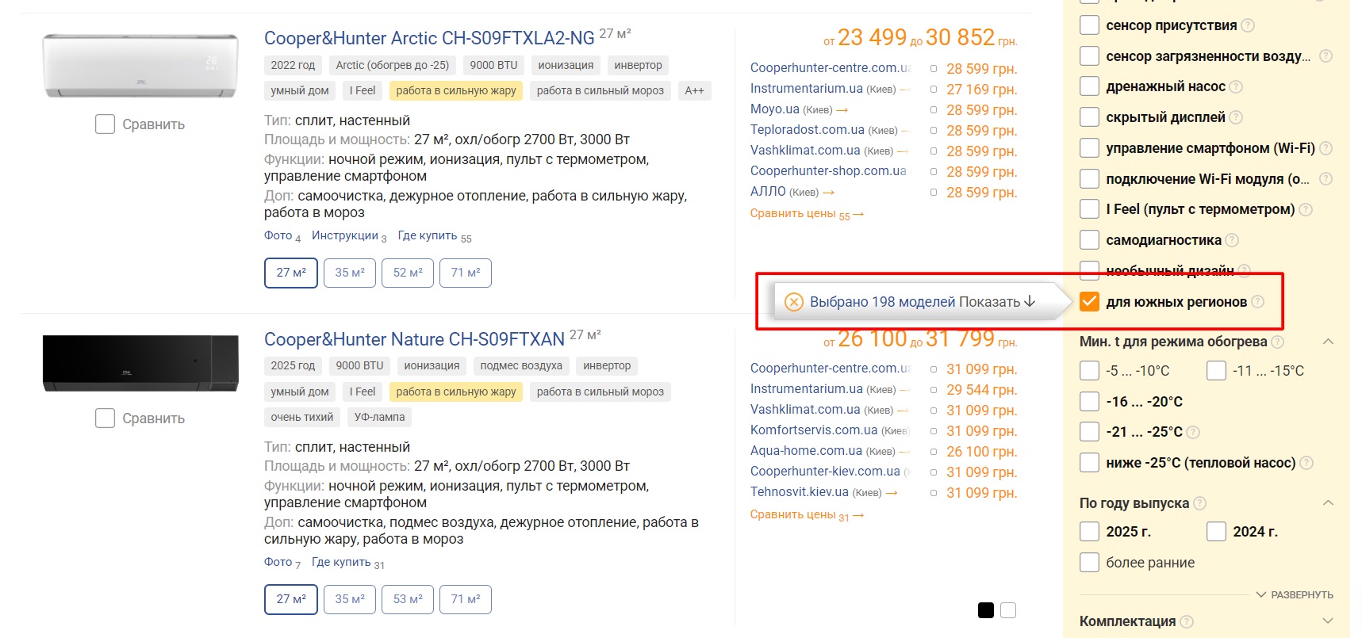
Task: Click help icon next to подключение Wi-Fi модуля
Action: click(x=1326, y=179)
